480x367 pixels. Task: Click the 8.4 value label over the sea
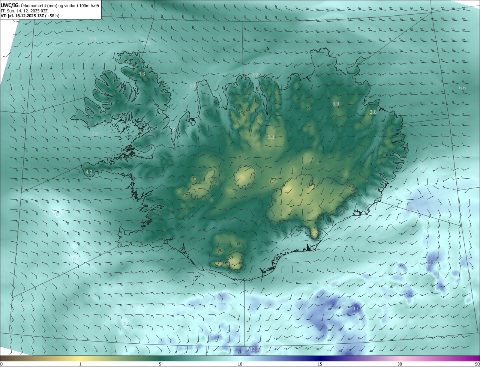pyautogui.click(x=93, y=39)
